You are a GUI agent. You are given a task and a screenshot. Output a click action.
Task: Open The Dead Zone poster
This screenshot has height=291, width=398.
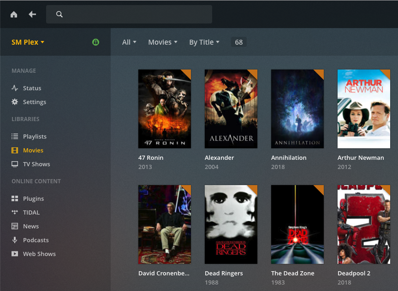[x=297, y=224]
